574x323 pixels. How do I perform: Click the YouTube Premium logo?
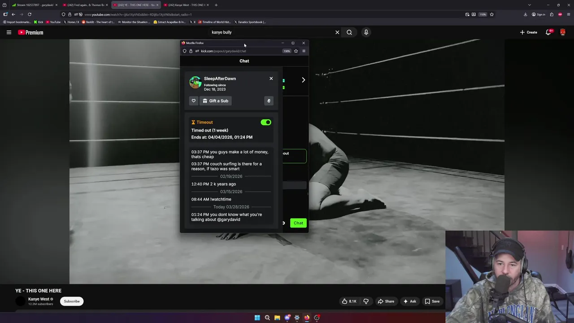coord(30,32)
